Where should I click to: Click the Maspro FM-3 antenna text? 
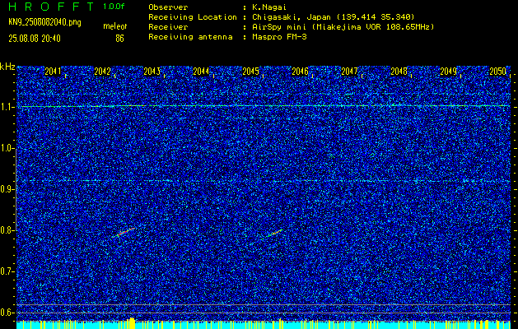[x=279, y=37]
